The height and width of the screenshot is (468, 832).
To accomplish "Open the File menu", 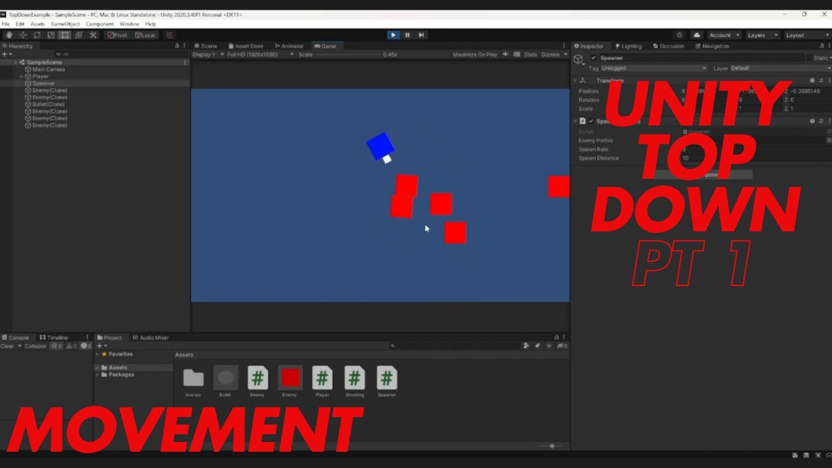I will (x=6, y=24).
